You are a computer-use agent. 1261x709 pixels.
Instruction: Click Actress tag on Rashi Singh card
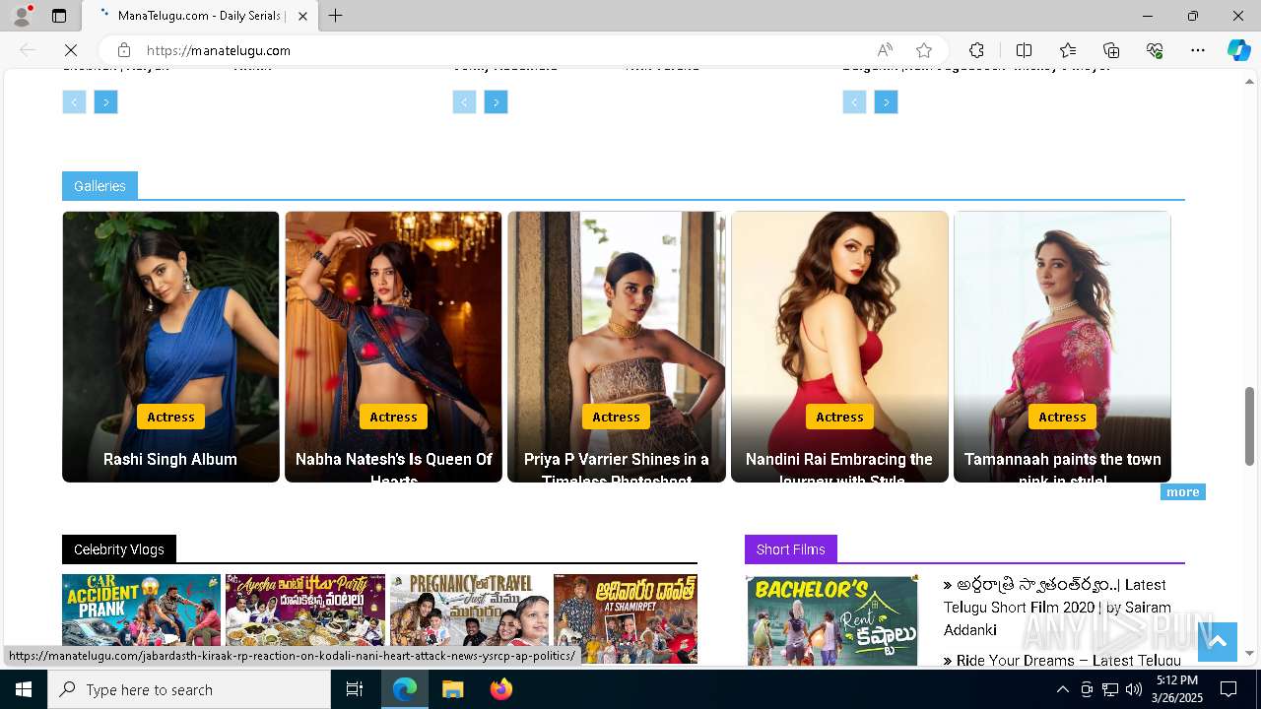tap(170, 417)
